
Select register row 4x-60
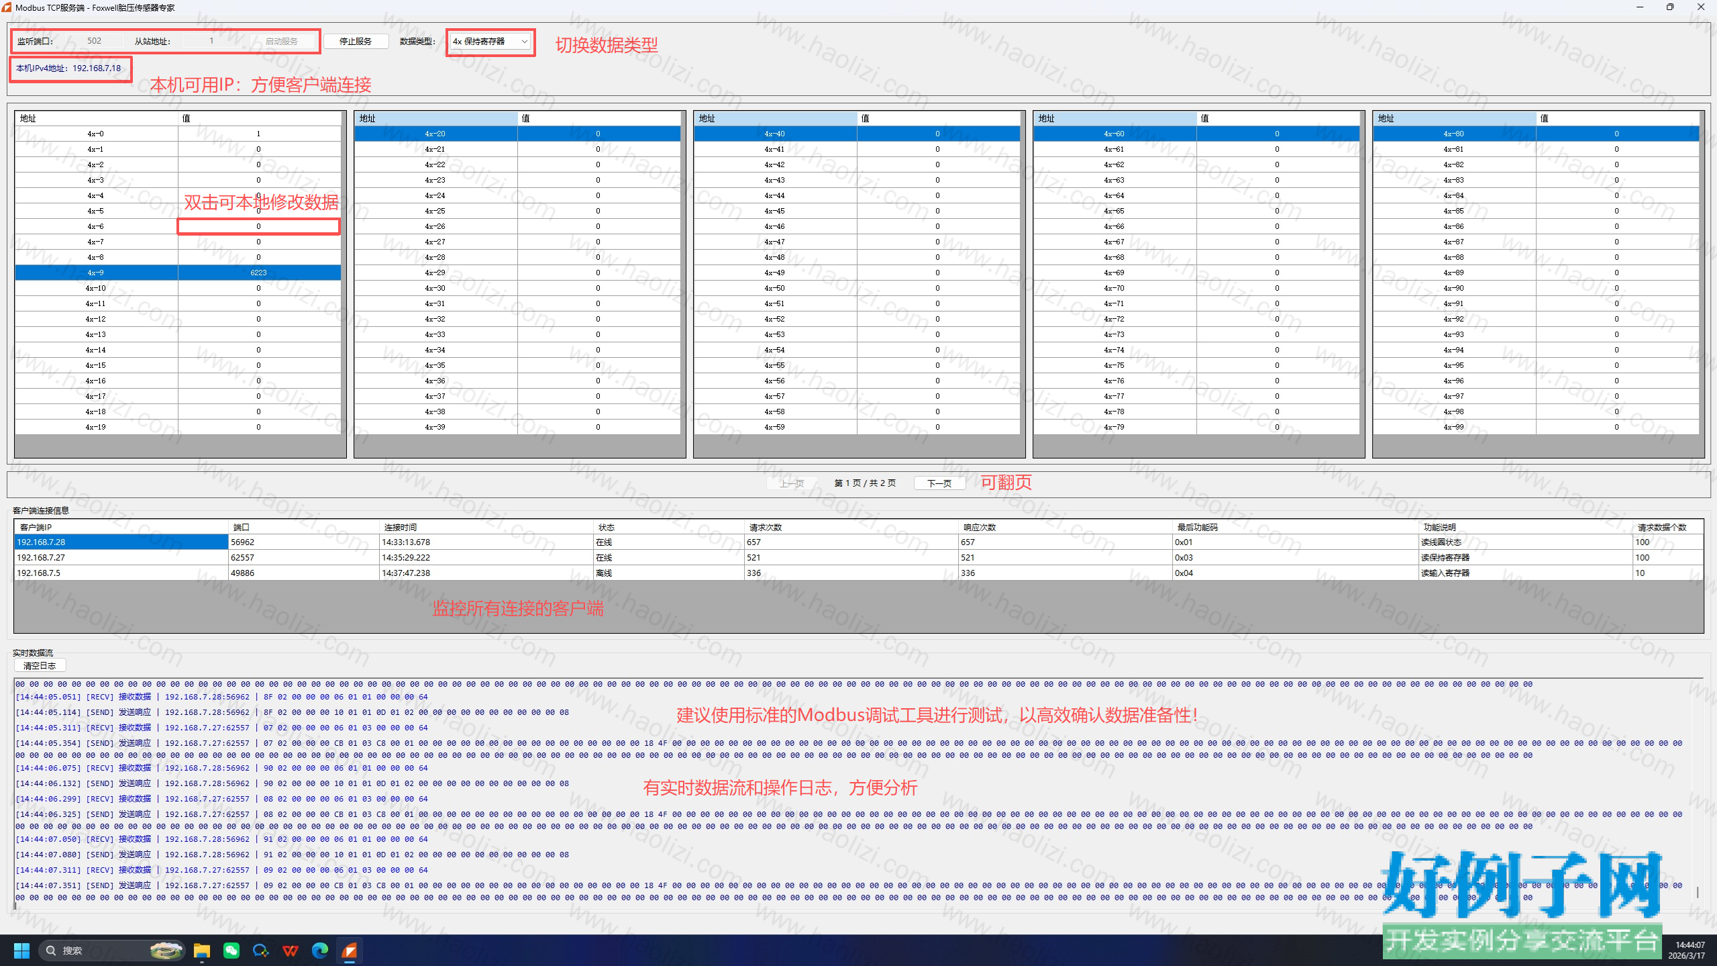pyautogui.click(x=1196, y=134)
